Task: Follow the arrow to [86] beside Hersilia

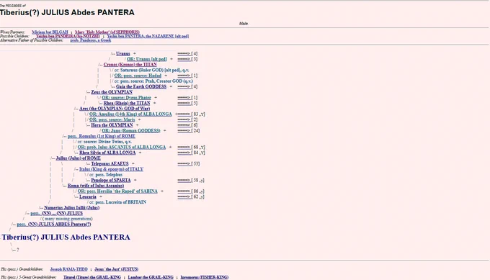Action: click(184, 191)
